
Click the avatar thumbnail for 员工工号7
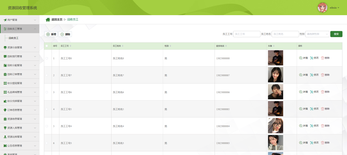pos(275,75)
